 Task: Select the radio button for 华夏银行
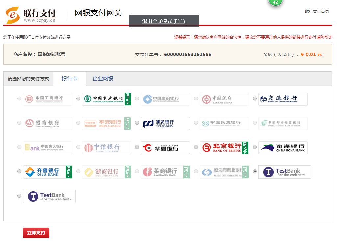pos(137,147)
